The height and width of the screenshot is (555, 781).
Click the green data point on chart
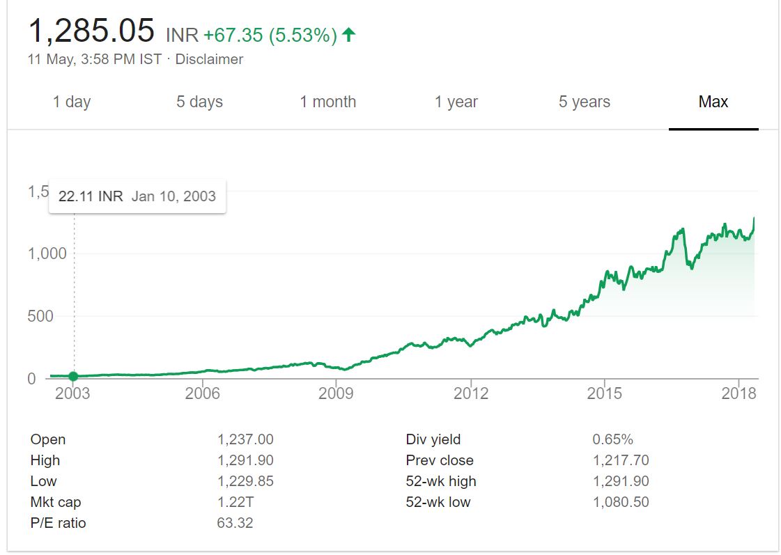click(74, 377)
